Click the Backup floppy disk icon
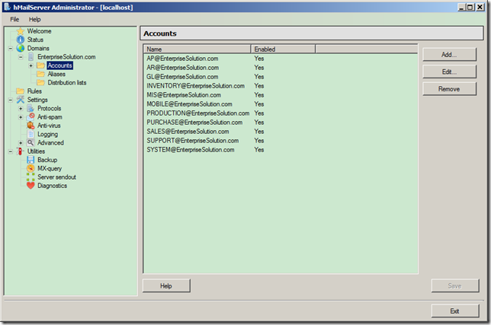491x325 pixels. (30, 160)
